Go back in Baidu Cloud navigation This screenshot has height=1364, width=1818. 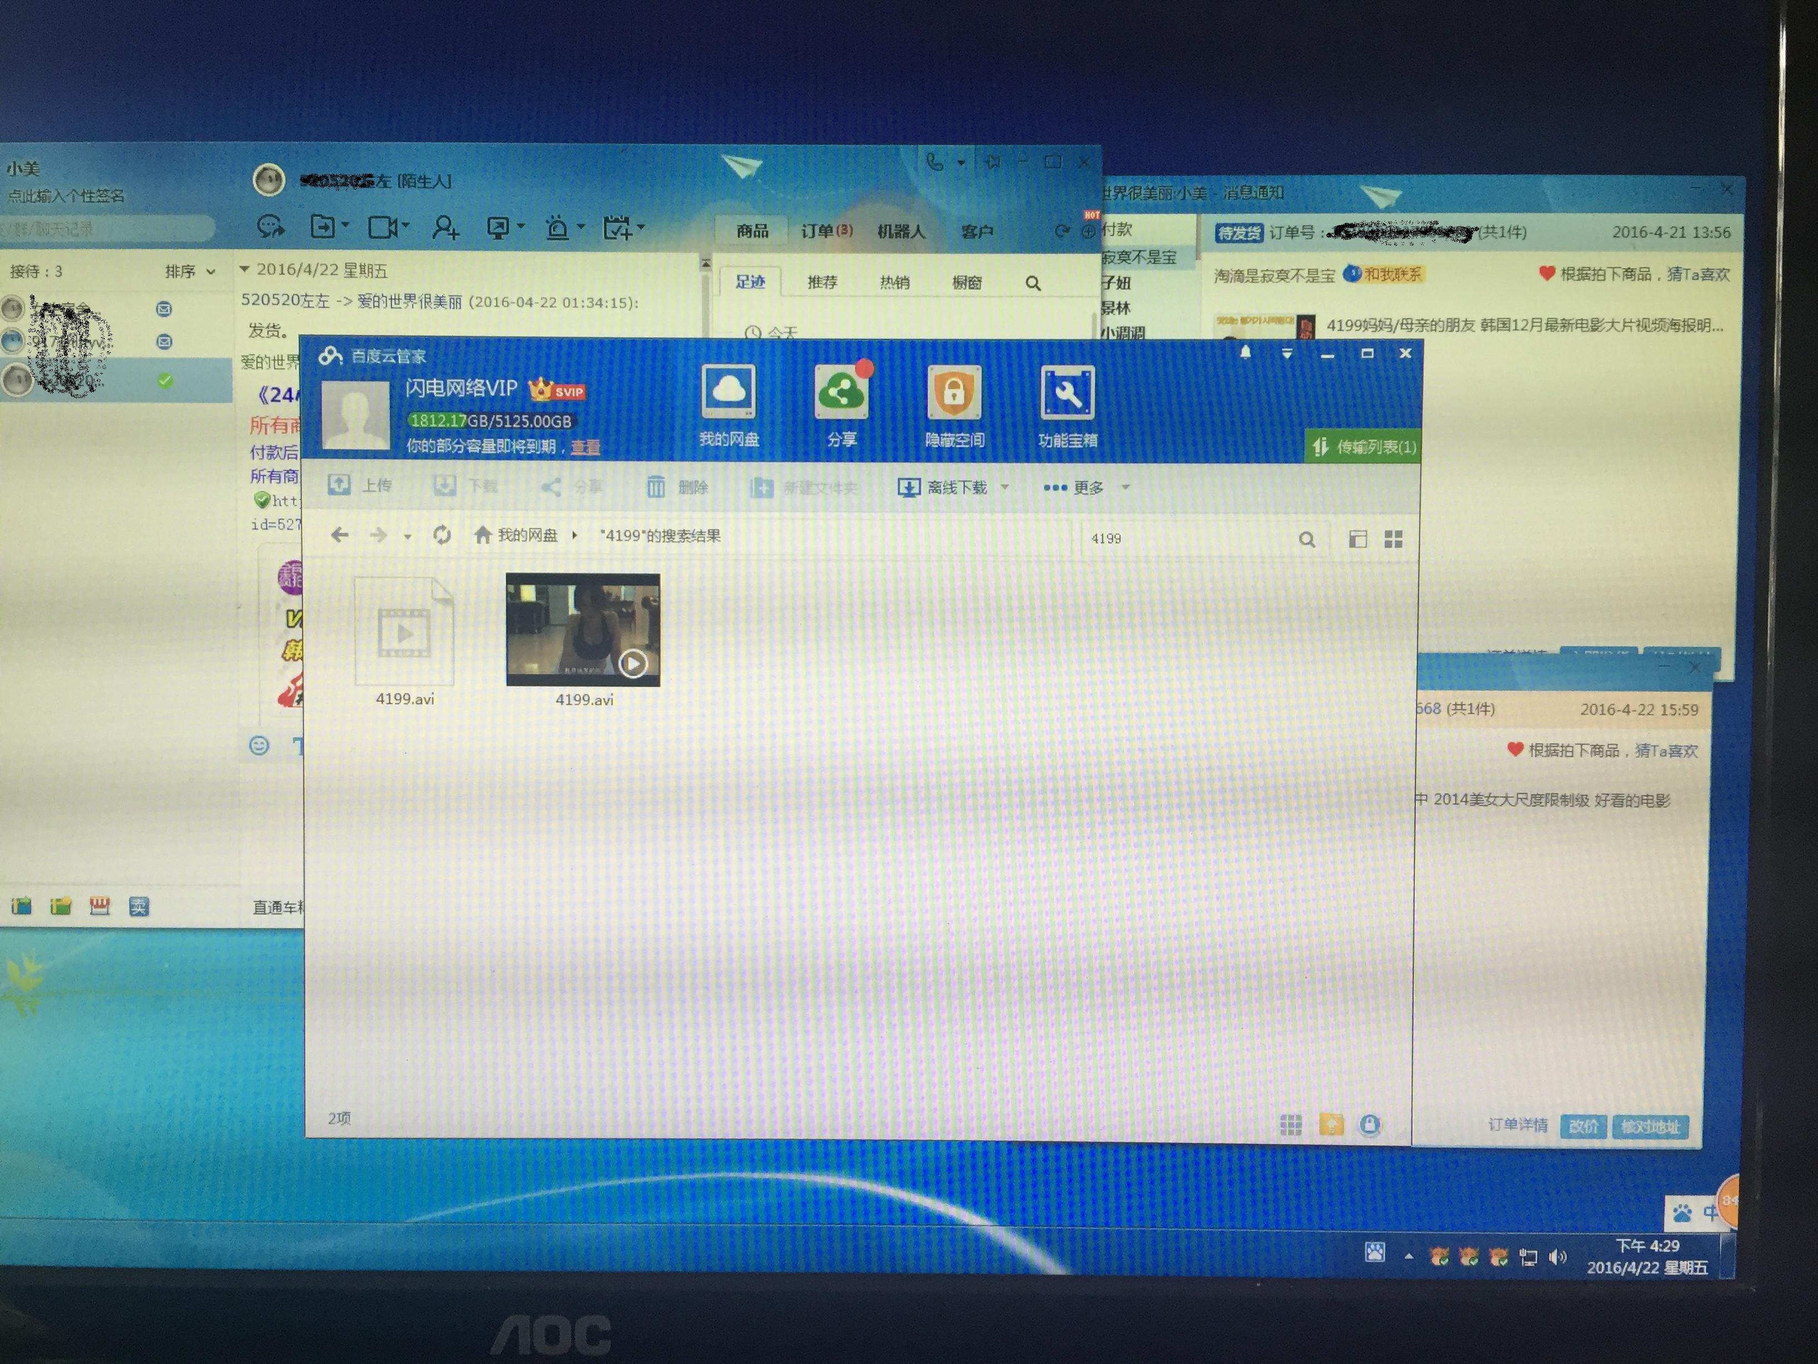coord(339,535)
